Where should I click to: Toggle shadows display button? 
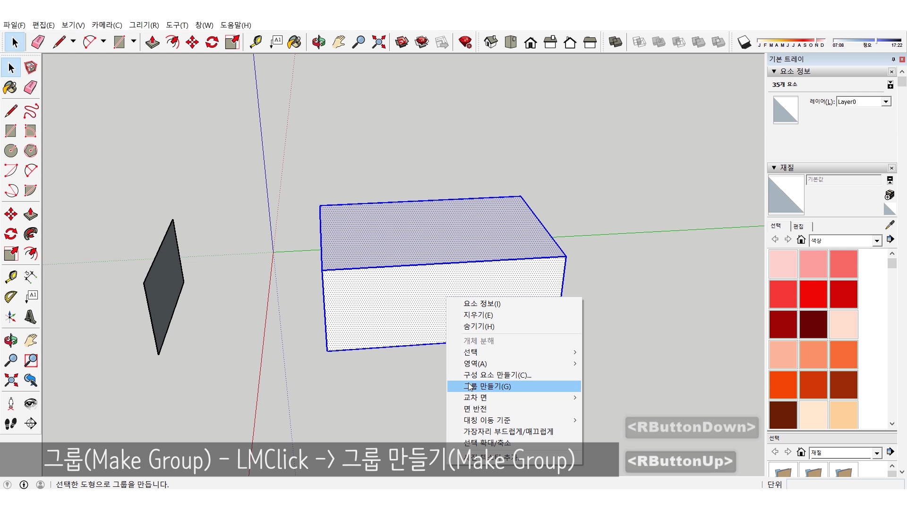tap(744, 42)
